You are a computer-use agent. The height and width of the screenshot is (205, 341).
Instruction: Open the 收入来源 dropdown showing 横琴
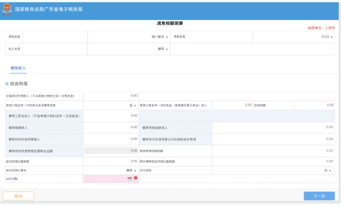[x=129, y=49]
